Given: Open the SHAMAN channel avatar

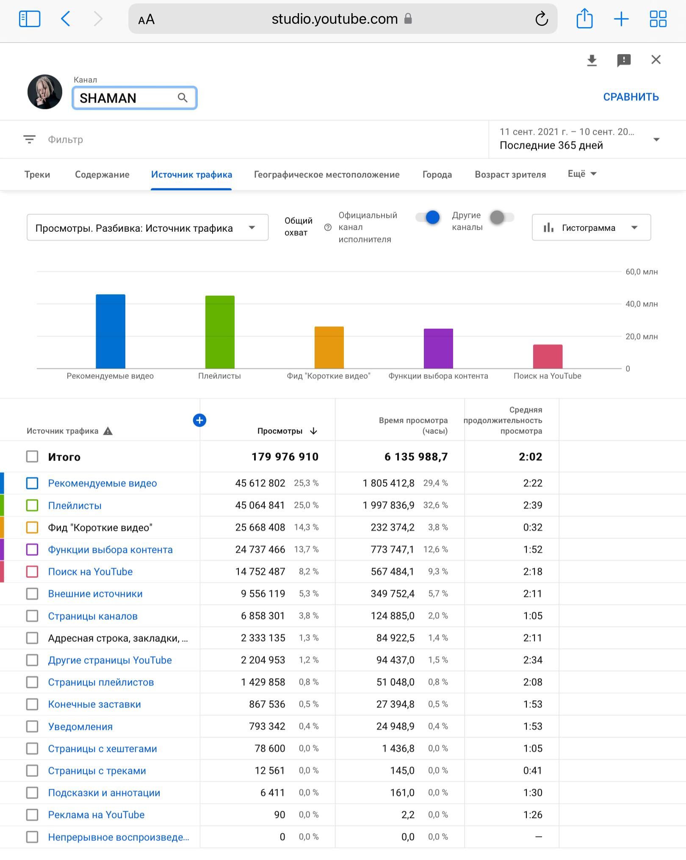Looking at the screenshot, I should click(45, 92).
